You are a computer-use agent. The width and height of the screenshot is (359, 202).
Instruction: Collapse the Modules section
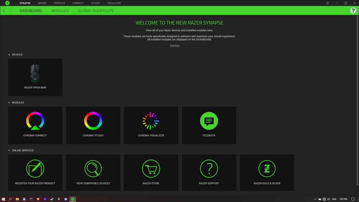tap(9, 103)
